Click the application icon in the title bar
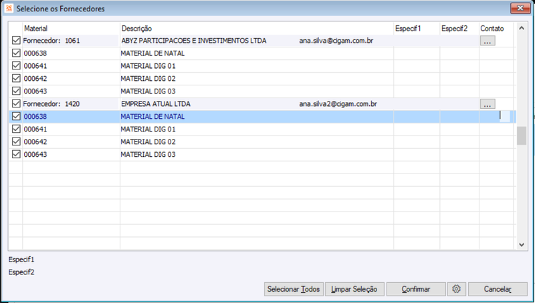Image resolution: width=535 pixels, height=303 pixels. (x=9, y=9)
